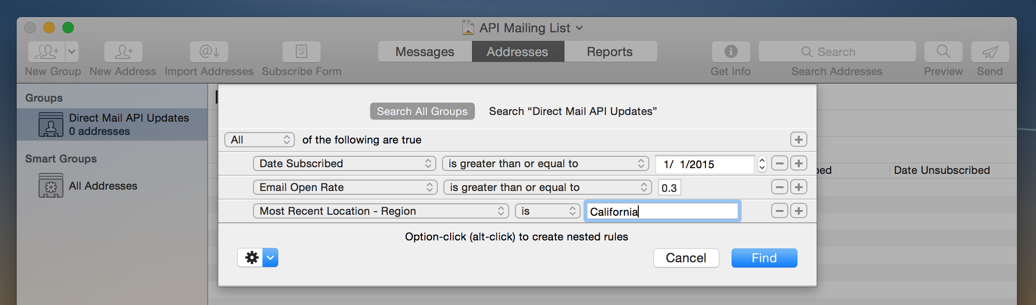Image resolution: width=1036 pixels, height=305 pixels.
Task: Click the New Address toolbar icon
Action: [x=123, y=52]
